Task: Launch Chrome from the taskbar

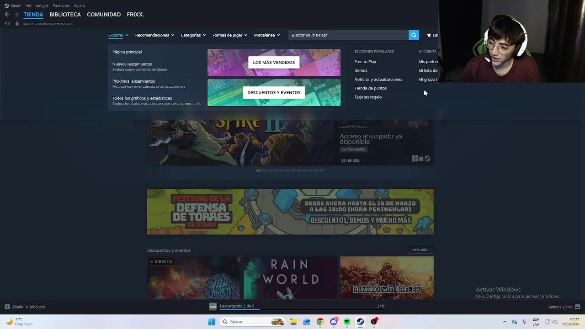Action: click(320, 322)
